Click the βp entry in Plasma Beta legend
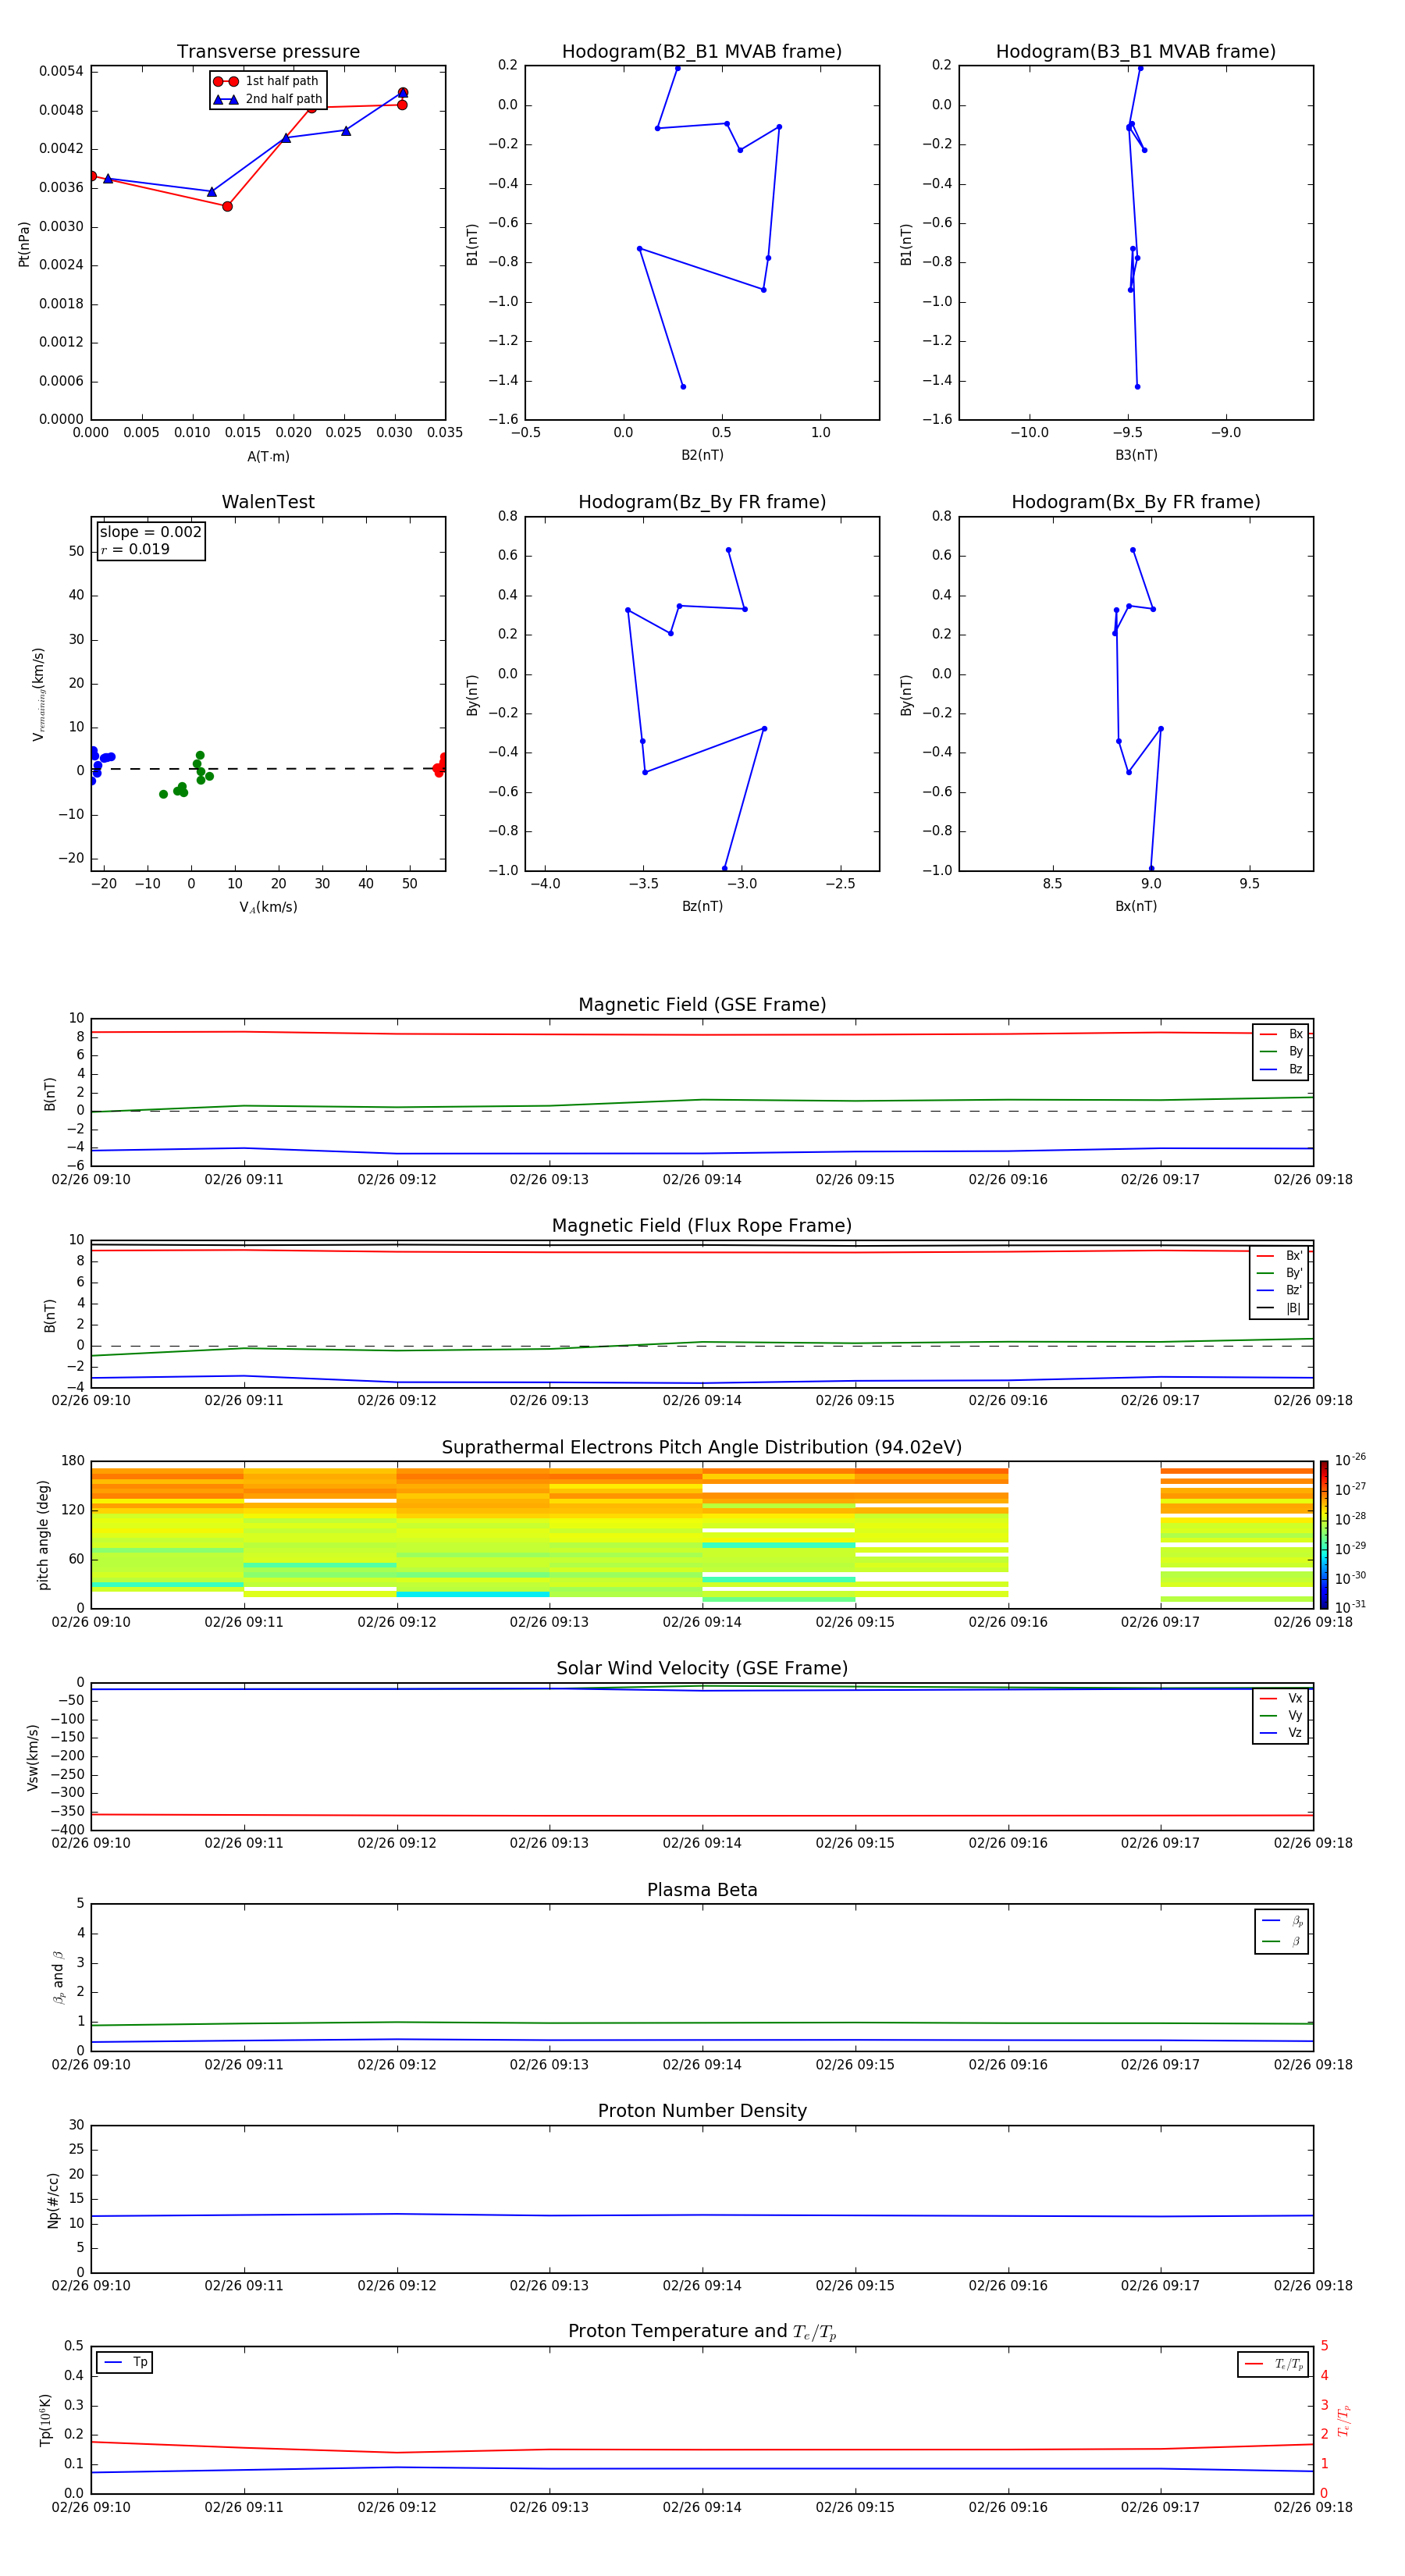This screenshot has width=1405, height=2576. pos(1282,1921)
